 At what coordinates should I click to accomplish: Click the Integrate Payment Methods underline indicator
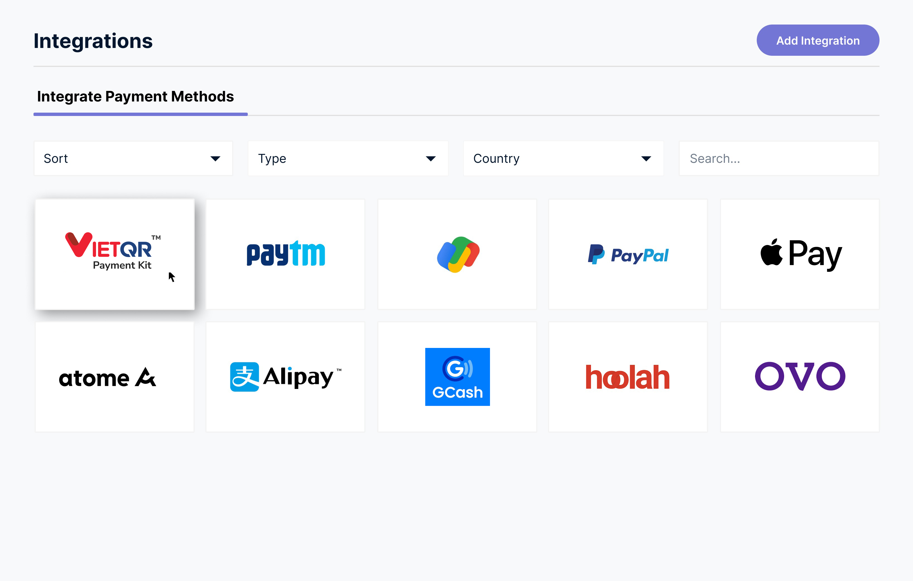pyautogui.click(x=140, y=114)
